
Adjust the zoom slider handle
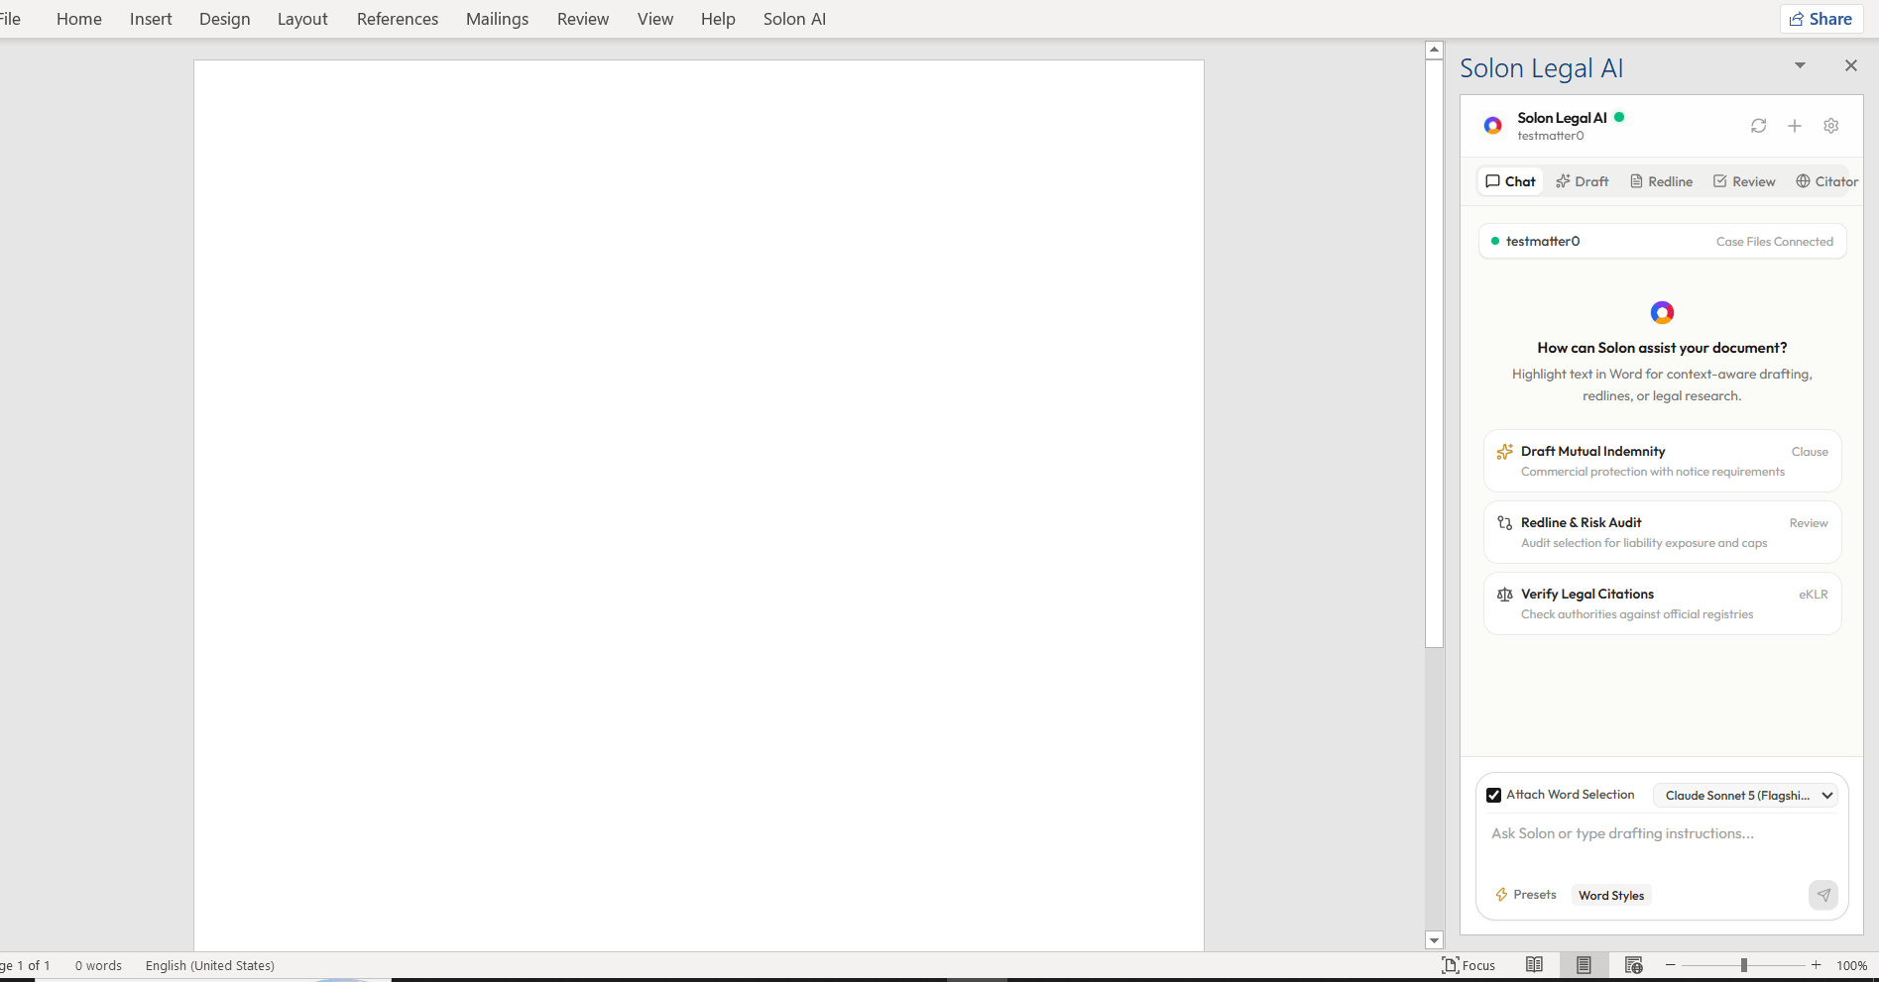pos(1743,965)
